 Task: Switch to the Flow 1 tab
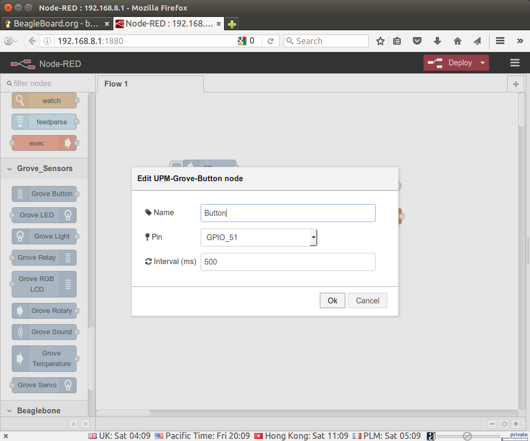tap(151, 83)
